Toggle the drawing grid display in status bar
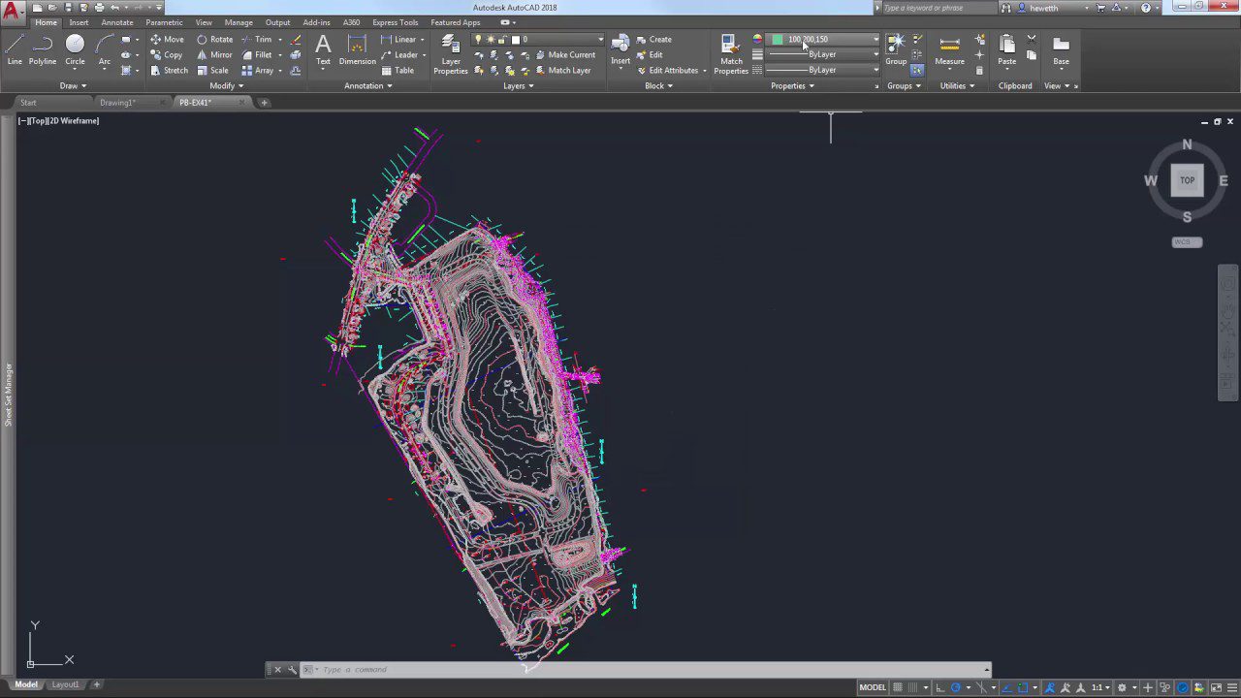Viewport: 1241px width, 698px height. [898, 687]
